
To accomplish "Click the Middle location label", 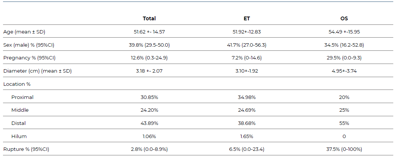I will 20,110.
